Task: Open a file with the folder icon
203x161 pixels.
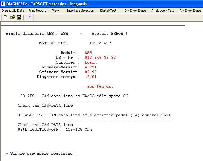Action: coord(12,18)
